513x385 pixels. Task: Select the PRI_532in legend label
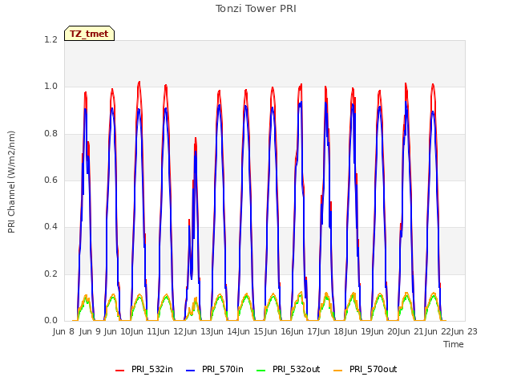152,369
